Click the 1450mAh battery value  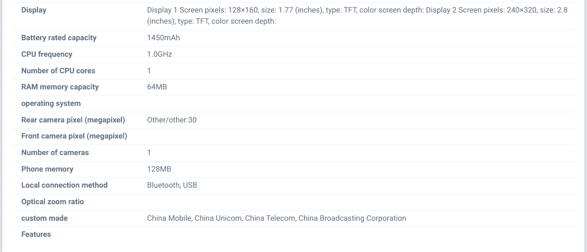click(x=163, y=38)
